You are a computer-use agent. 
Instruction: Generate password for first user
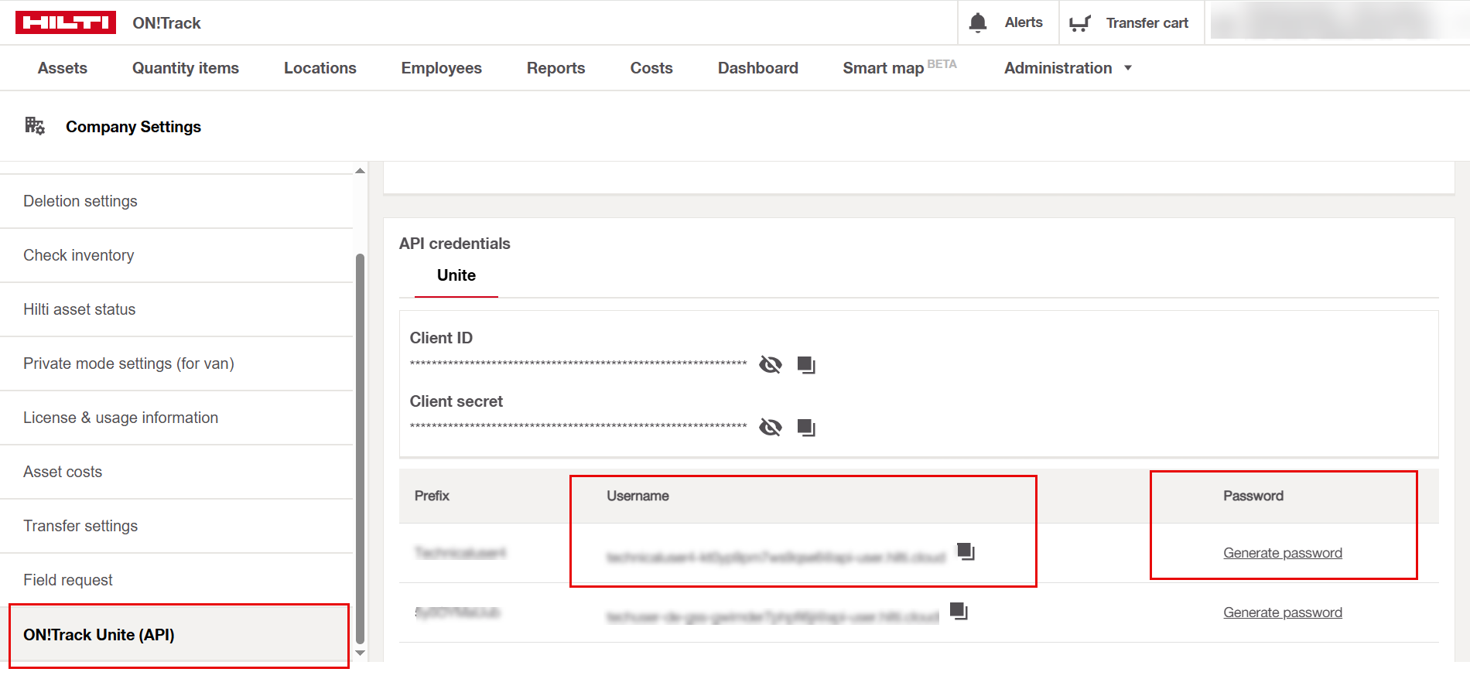1282,553
